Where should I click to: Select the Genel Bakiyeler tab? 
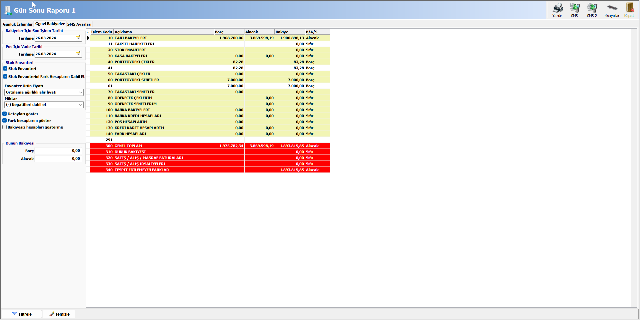click(50, 24)
